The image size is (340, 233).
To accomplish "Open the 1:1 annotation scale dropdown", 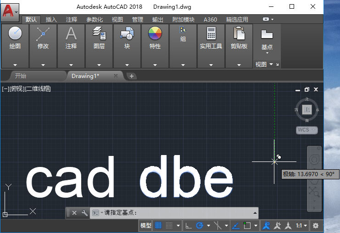I will [x=301, y=226].
